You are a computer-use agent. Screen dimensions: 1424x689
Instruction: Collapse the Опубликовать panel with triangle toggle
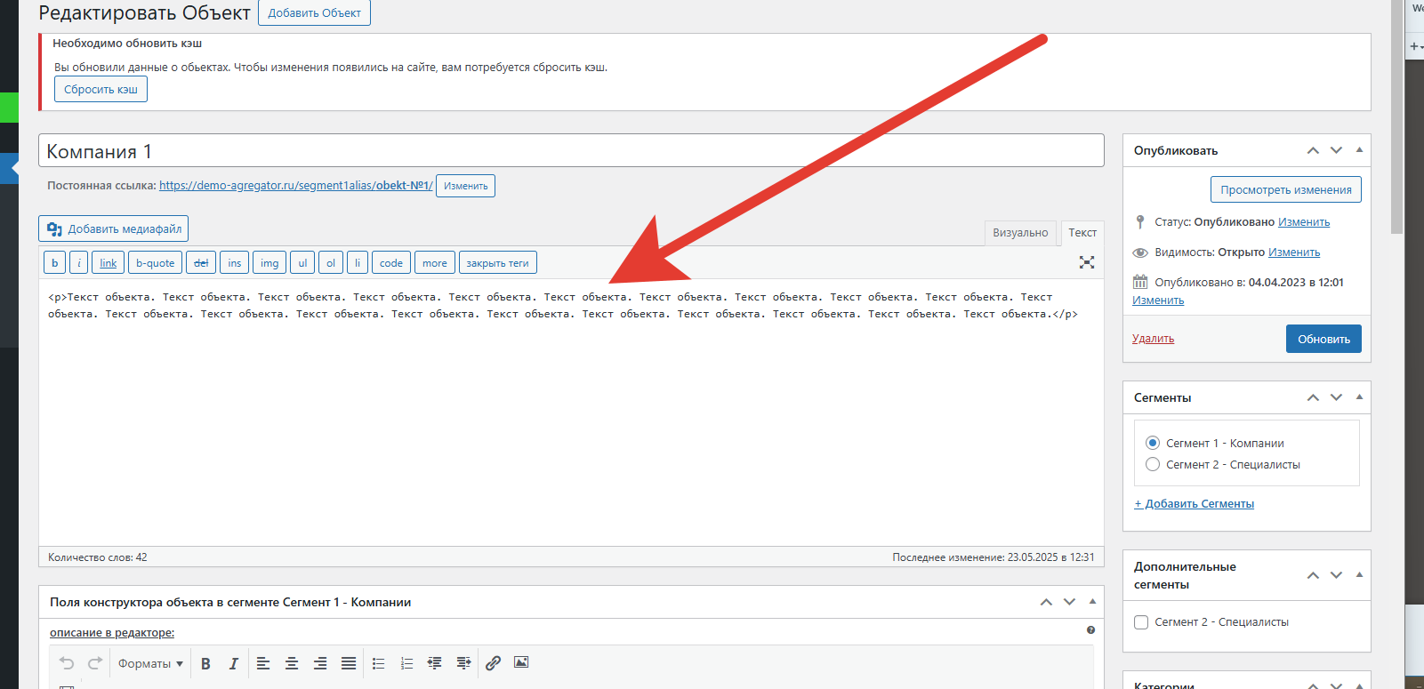coord(1359,150)
